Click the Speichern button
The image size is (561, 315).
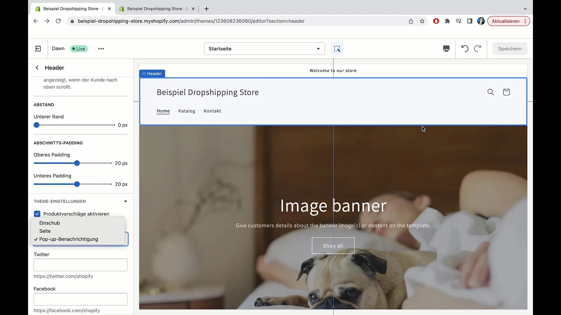pyautogui.click(x=510, y=48)
